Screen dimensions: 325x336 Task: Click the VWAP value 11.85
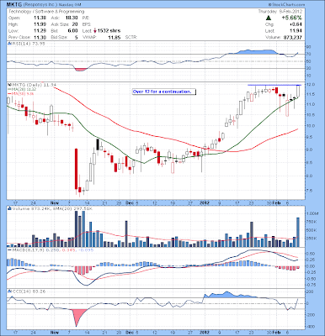click(x=115, y=37)
